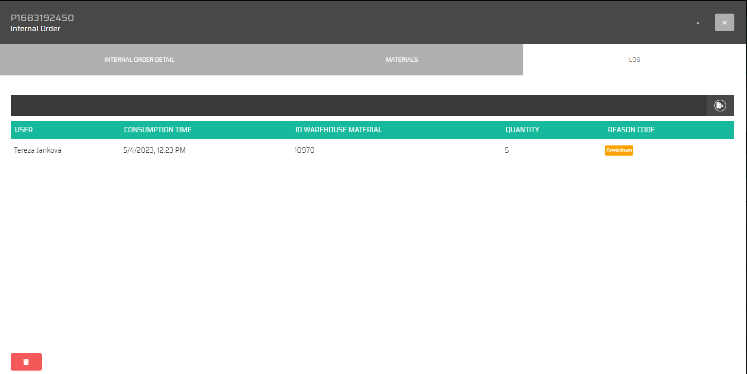Click the Reason Code column header
This screenshot has width=747, height=374.
[x=631, y=130]
